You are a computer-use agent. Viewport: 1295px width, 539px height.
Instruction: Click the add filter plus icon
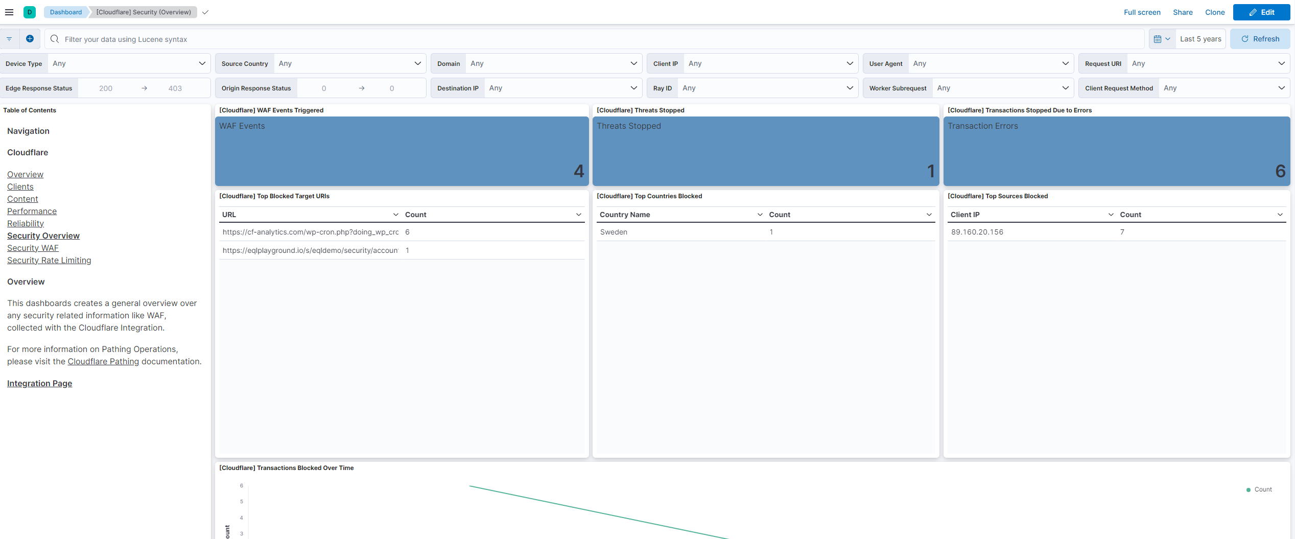(x=30, y=39)
